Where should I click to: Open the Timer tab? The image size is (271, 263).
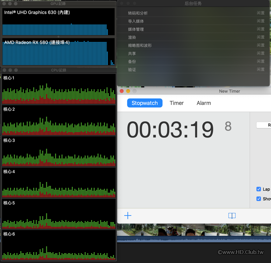[x=176, y=103]
